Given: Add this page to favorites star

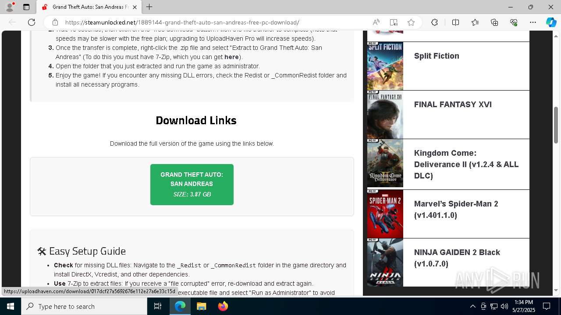Looking at the screenshot, I should (x=411, y=22).
